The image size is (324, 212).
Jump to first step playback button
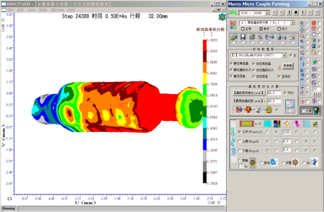(x=275, y=12)
